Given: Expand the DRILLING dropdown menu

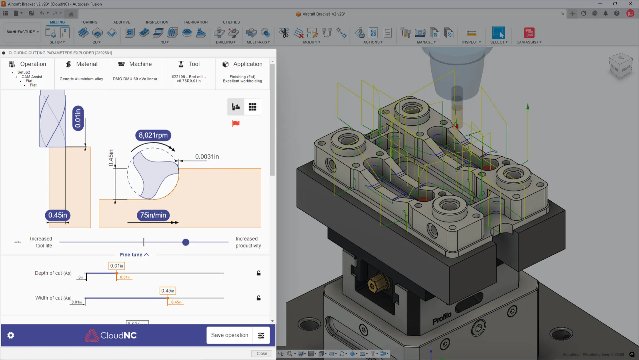Looking at the screenshot, I should pyautogui.click(x=226, y=42).
